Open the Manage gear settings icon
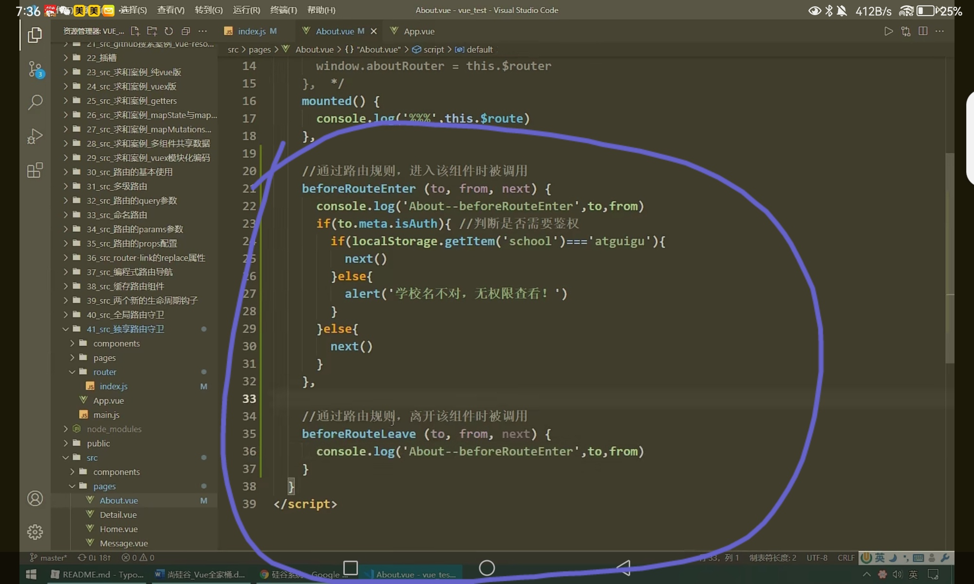This screenshot has width=974, height=584. (x=35, y=532)
